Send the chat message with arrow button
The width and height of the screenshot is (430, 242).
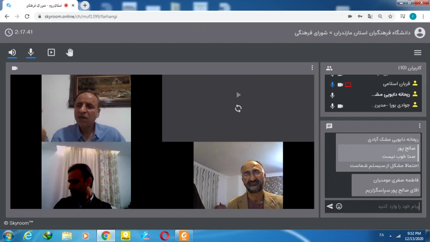tap(330, 206)
